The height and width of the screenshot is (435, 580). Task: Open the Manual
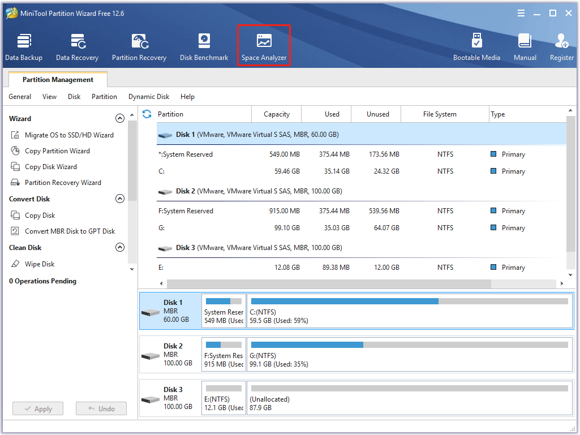(x=525, y=47)
